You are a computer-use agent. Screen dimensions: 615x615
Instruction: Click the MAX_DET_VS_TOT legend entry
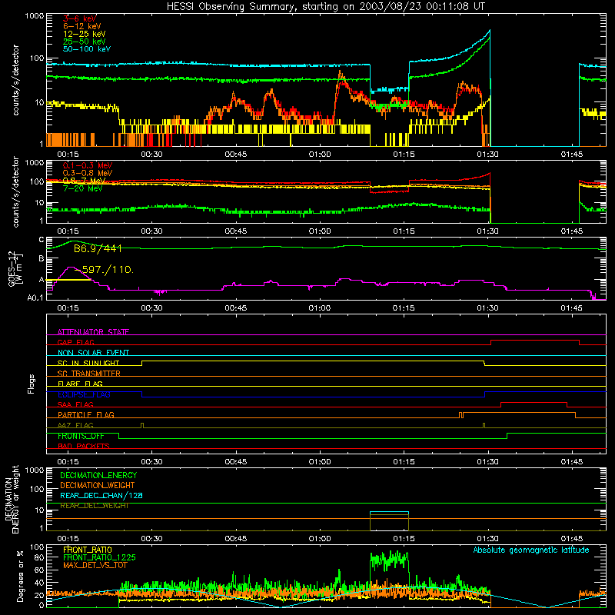coord(95,565)
